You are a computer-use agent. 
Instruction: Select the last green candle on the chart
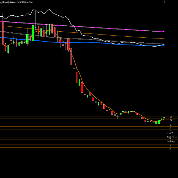tap(164, 118)
